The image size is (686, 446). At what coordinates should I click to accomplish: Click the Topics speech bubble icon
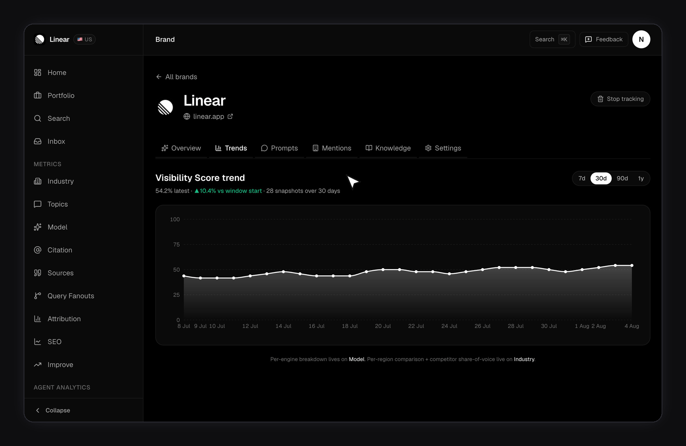38,204
